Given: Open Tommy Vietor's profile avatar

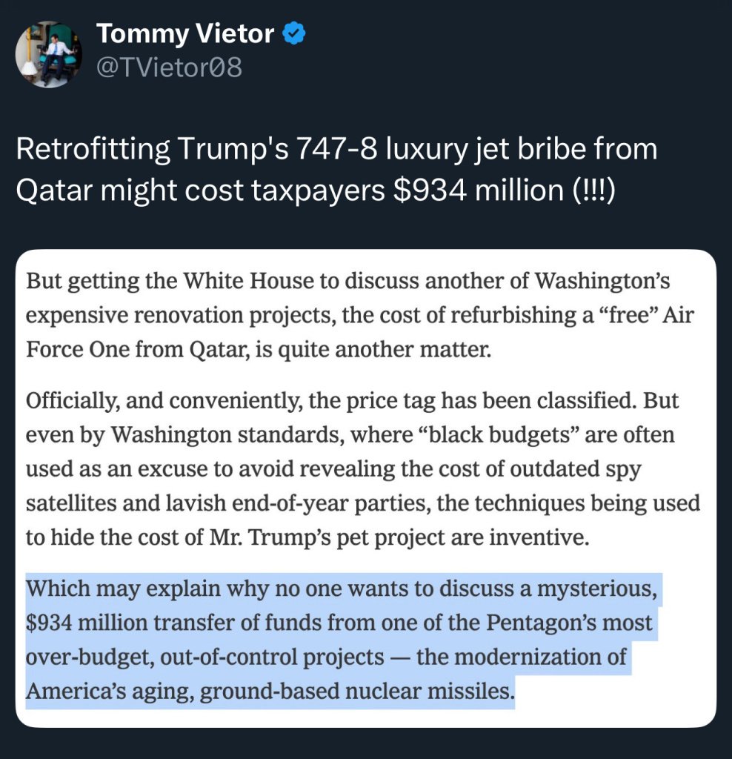Looking at the screenshot, I should point(48,54).
